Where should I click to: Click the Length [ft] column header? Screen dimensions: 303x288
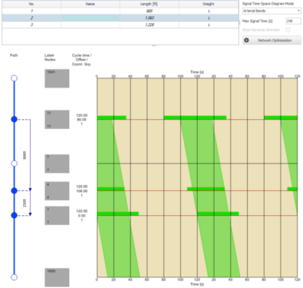pyautogui.click(x=149, y=4)
